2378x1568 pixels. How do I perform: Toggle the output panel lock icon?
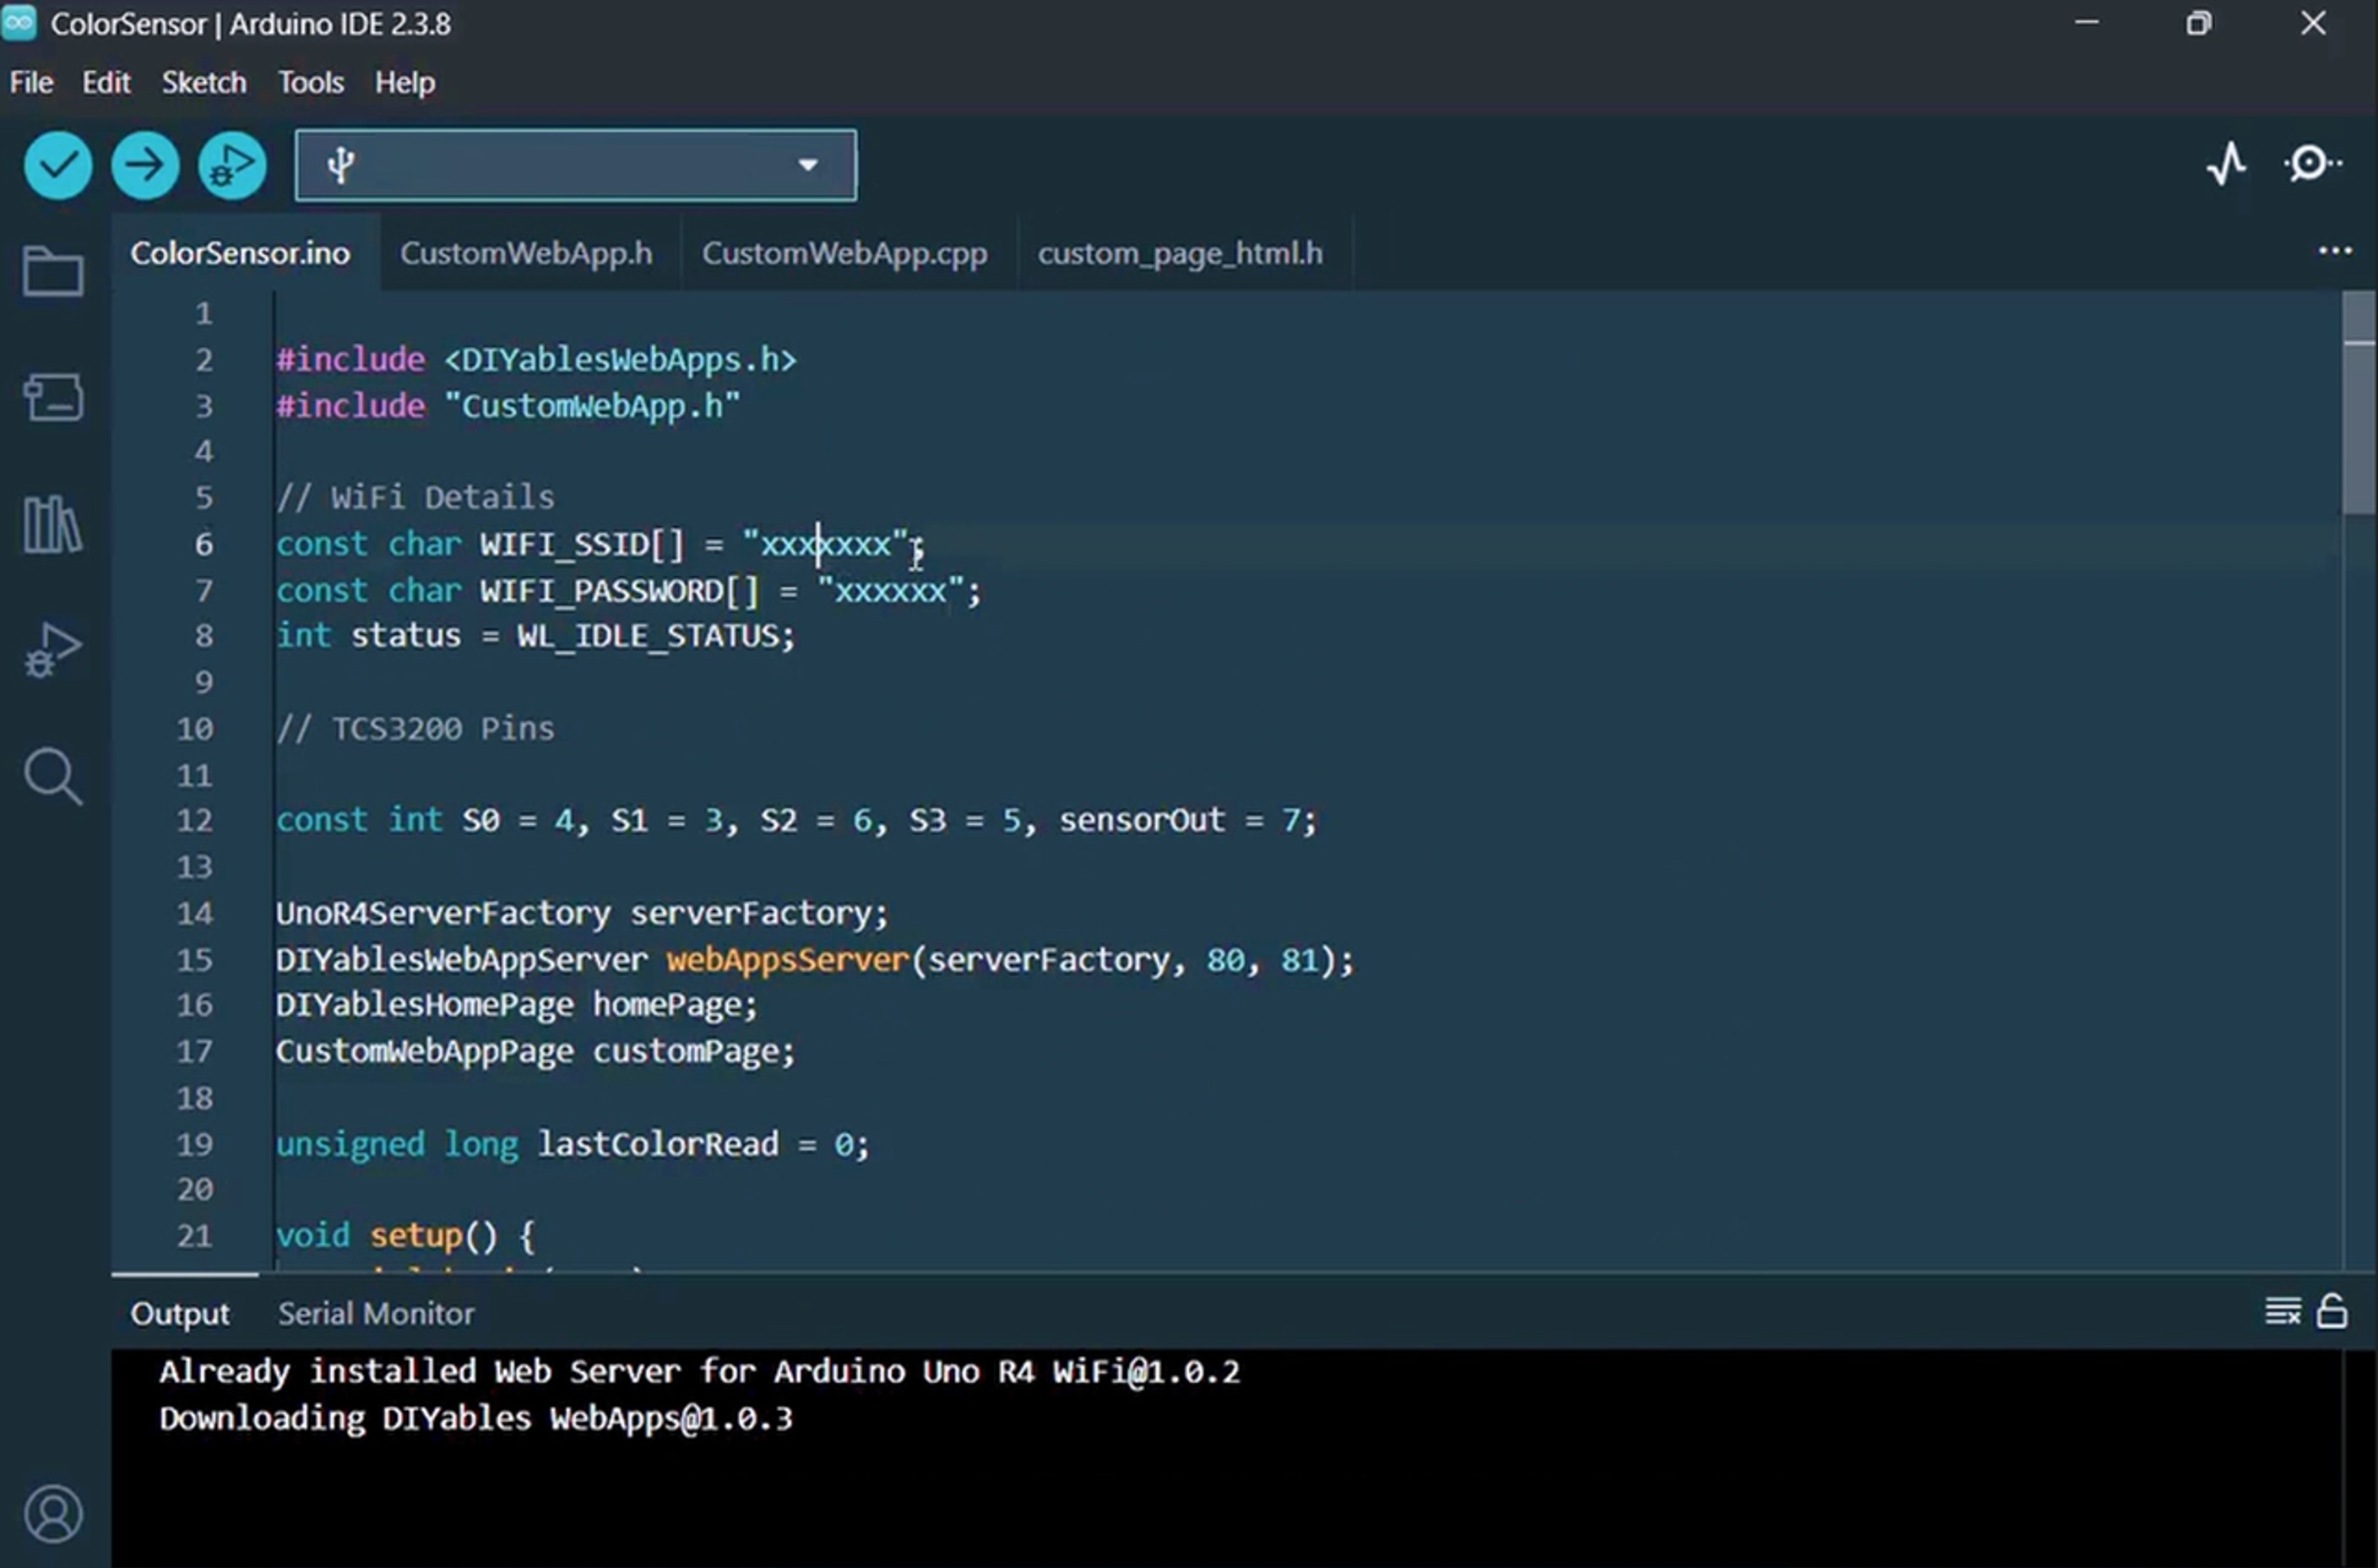tap(2332, 1311)
